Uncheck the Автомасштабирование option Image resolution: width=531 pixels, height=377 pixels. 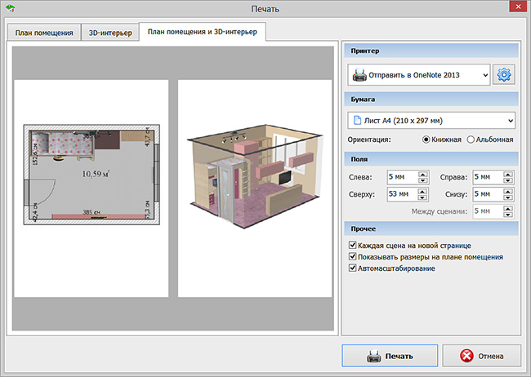pos(353,268)
